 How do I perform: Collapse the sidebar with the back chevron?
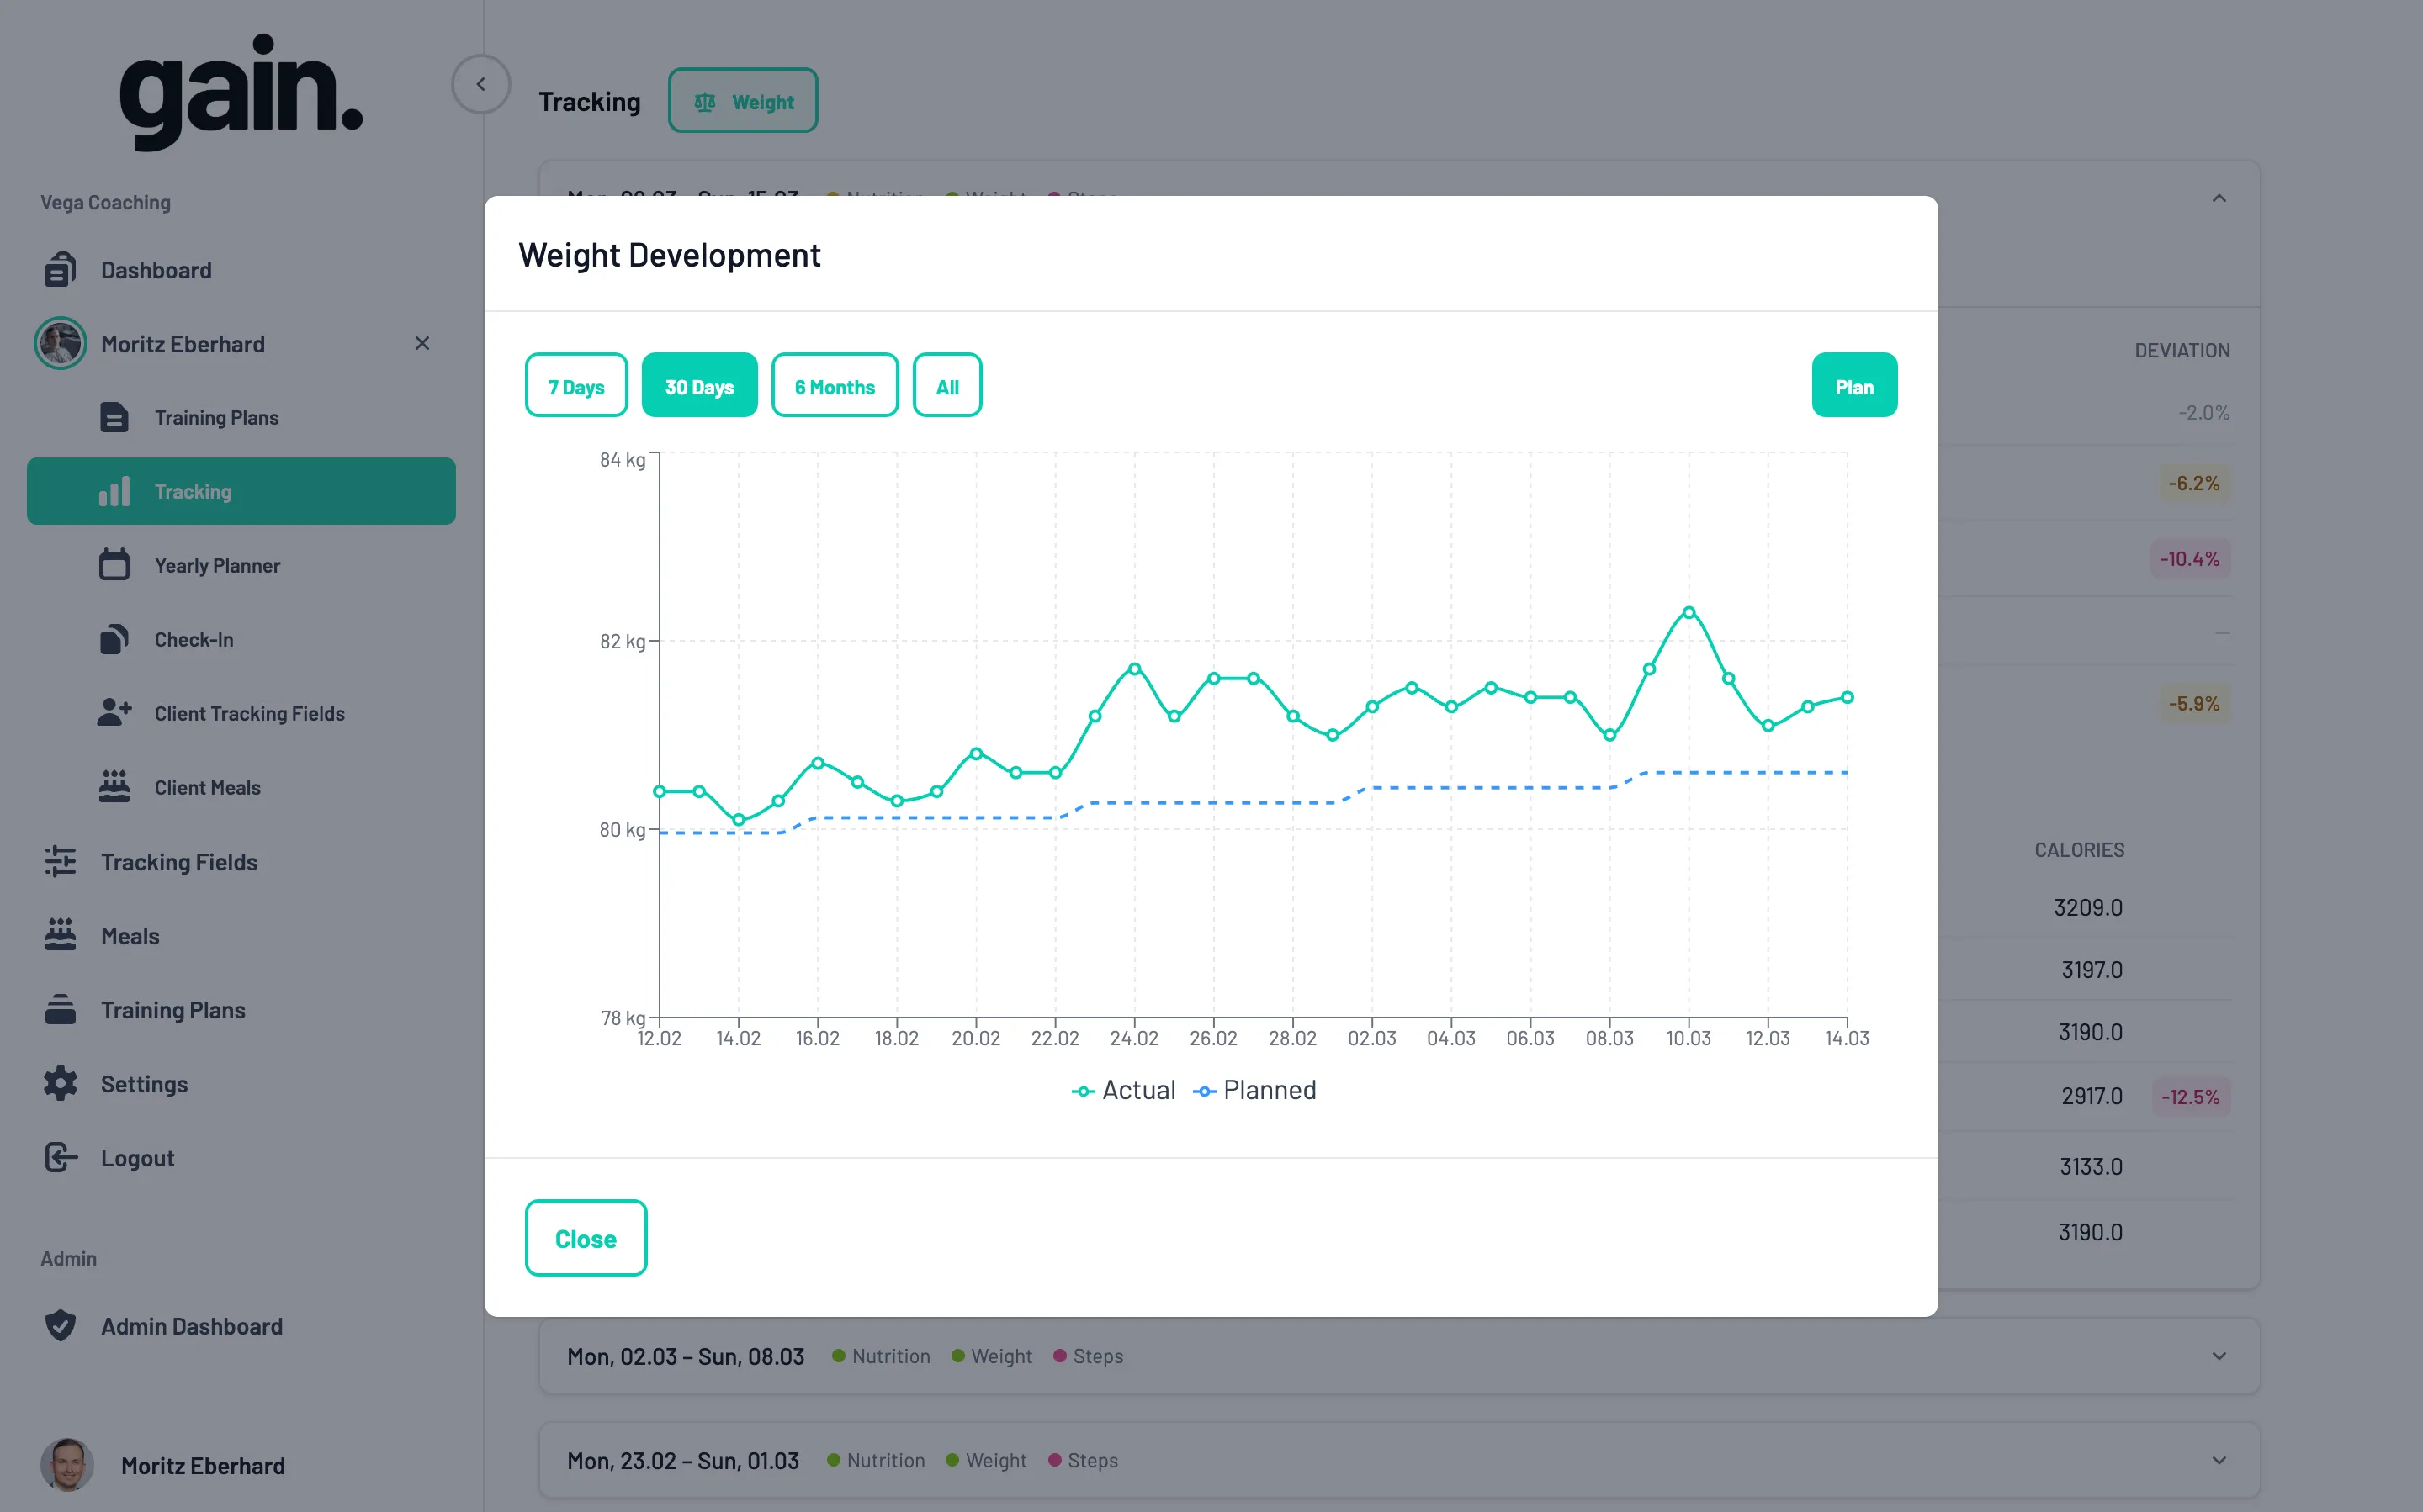481,84
